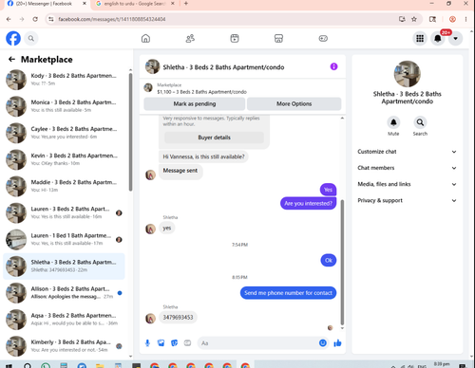Search in conversation magnifier icon
This screenshot has width=475, height=368.
(x=420, y=122)
